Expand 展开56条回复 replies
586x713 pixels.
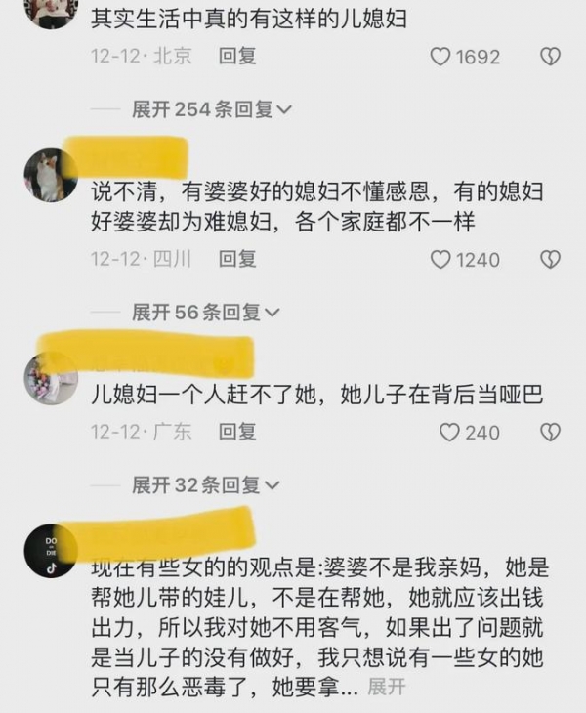pyautogui.click(x=205, y=313)
